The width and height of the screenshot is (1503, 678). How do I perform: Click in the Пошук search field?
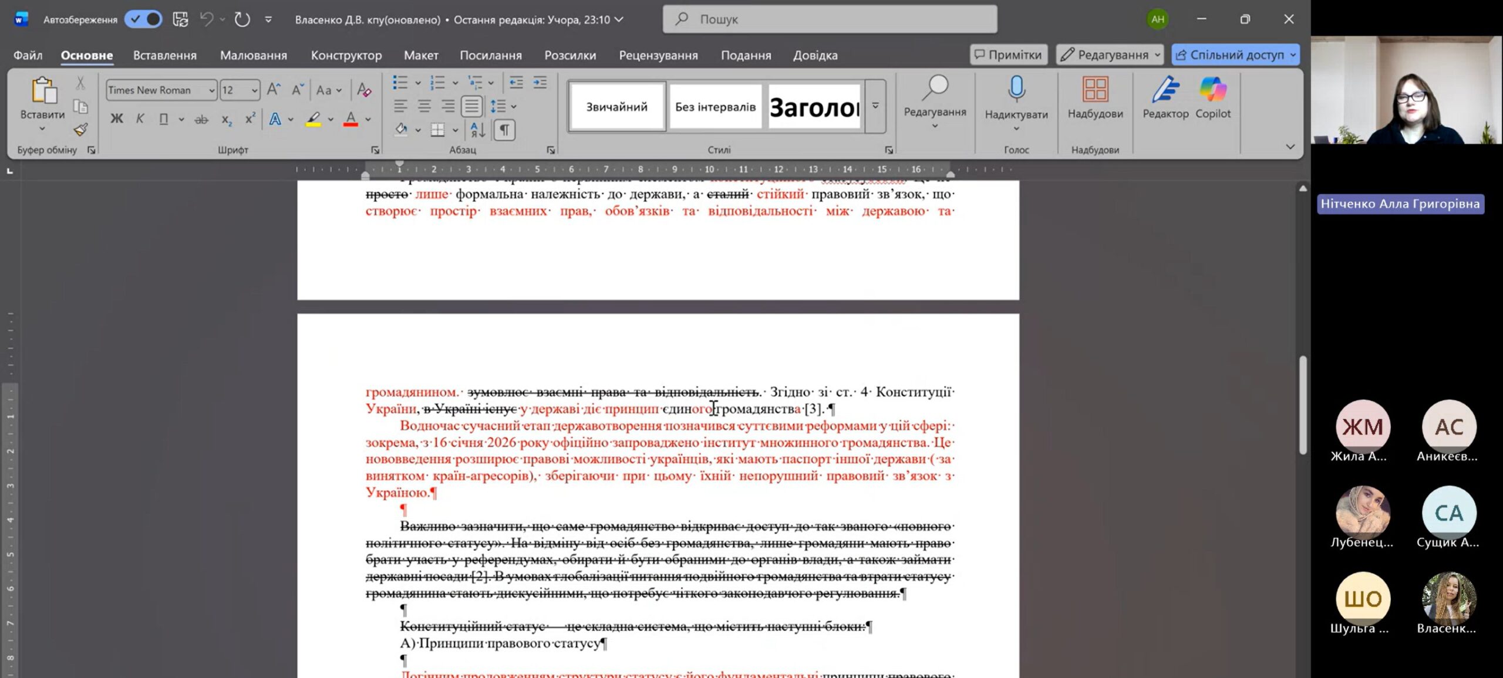coord(829,19)
